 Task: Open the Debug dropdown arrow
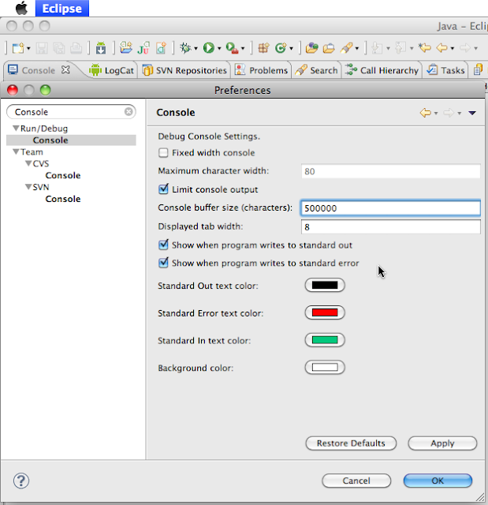pyautogui.click(x=196, y=49)
